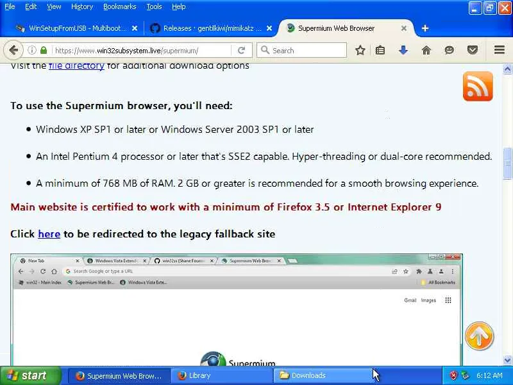
Task: Open a new tab with the plus button
Action: pyautogui.click(x=425, y=28)
